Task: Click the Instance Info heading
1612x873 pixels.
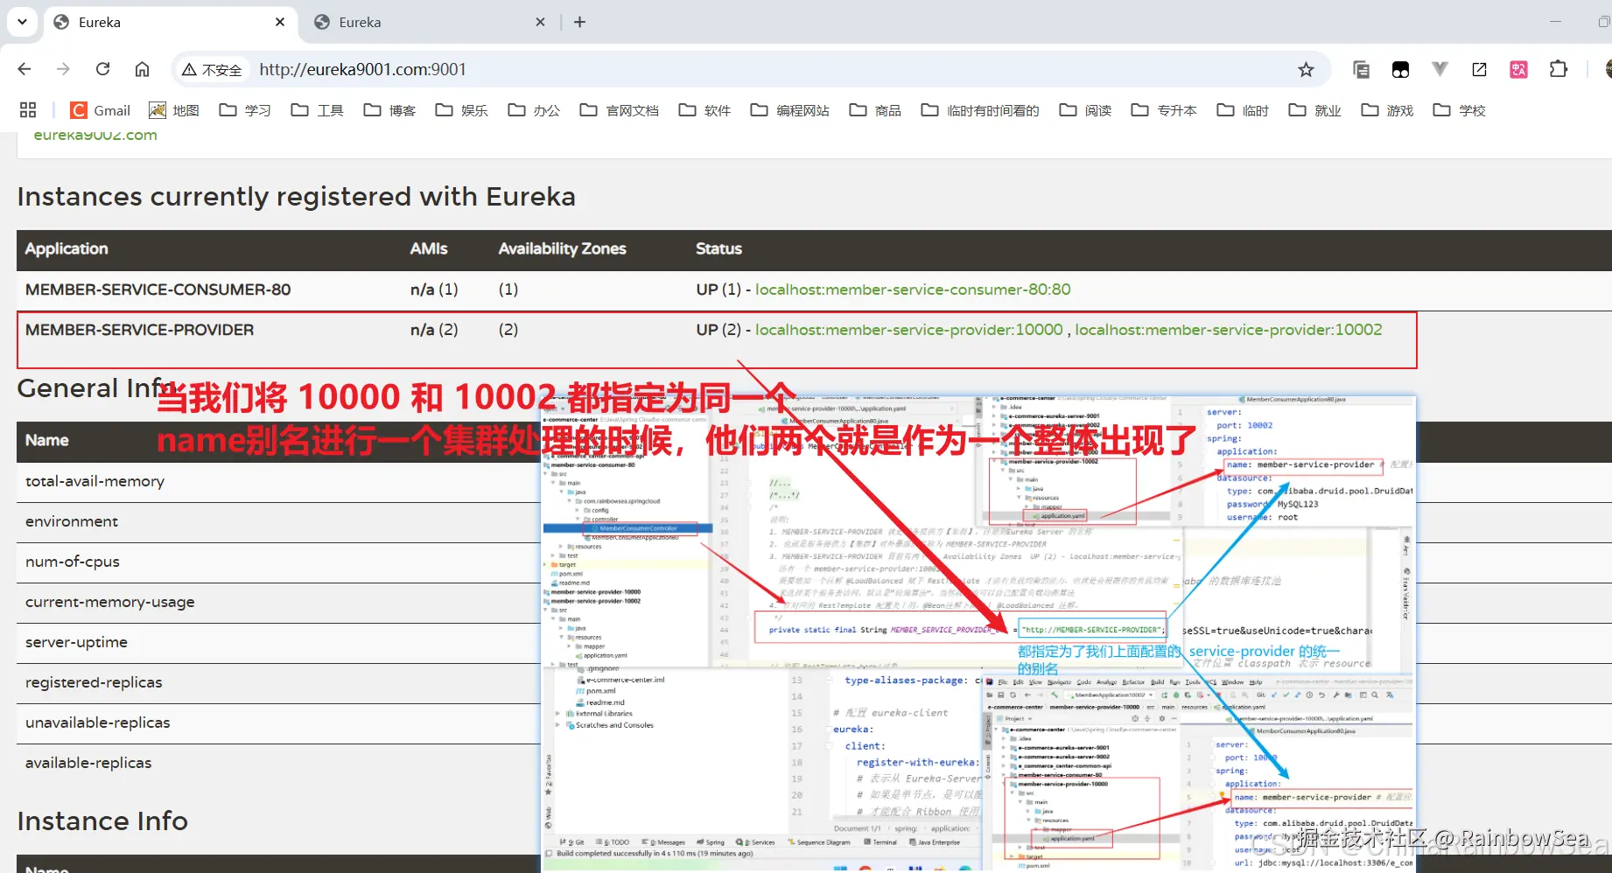Action: pos(102,821)
